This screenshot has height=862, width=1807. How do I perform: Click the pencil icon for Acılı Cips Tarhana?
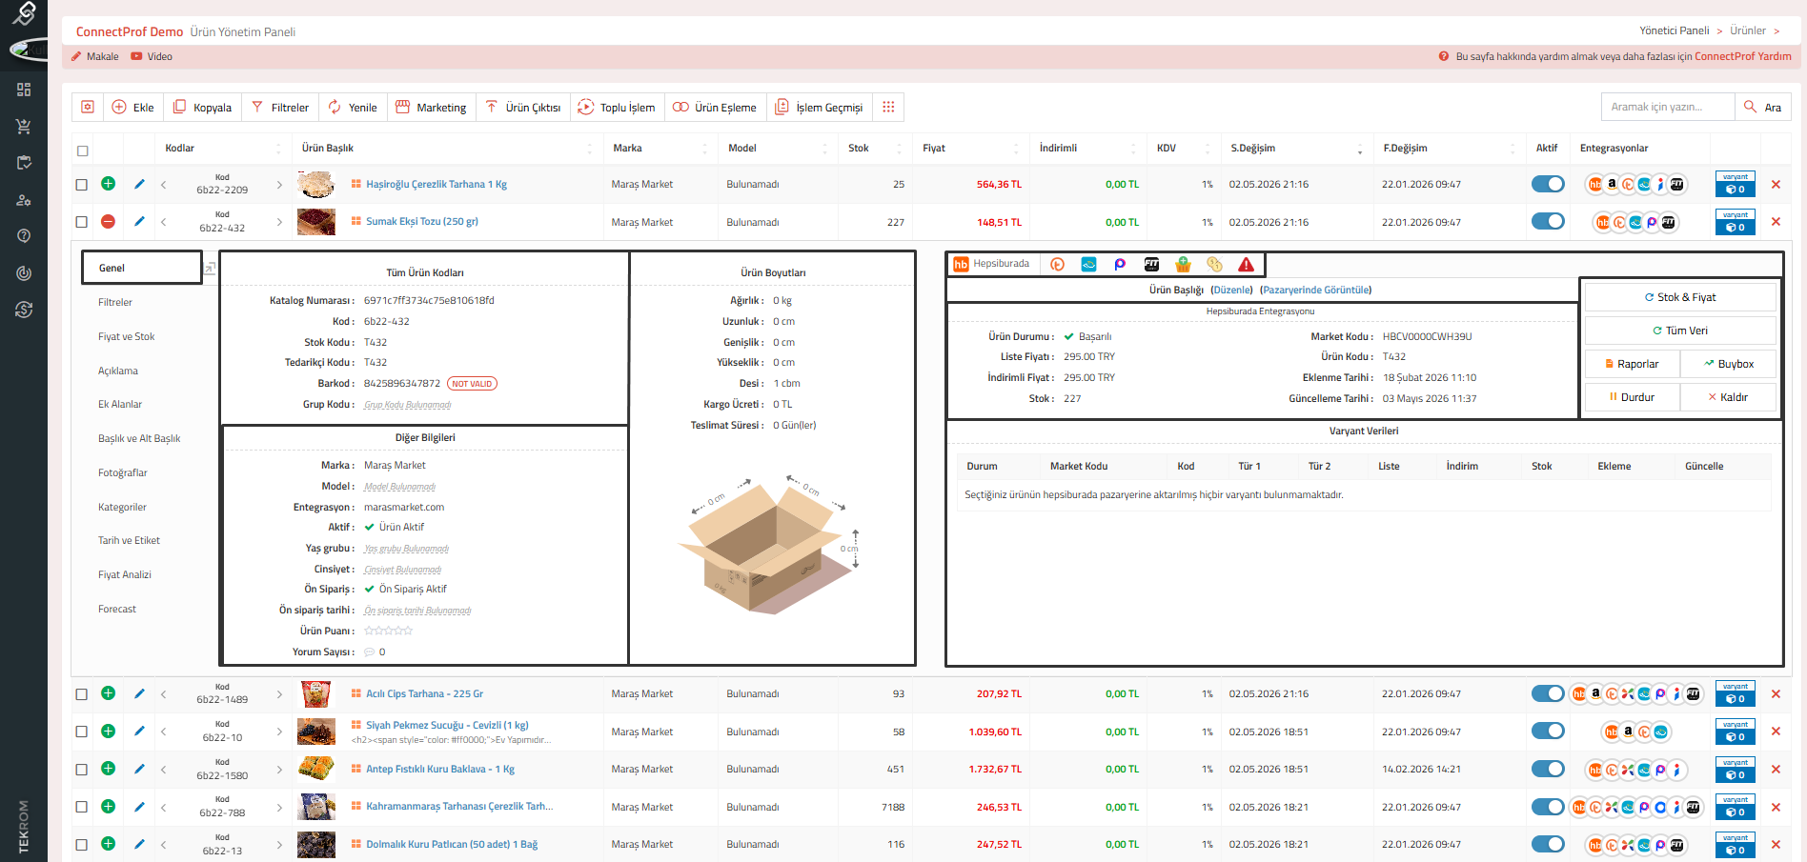pos(139,693)
